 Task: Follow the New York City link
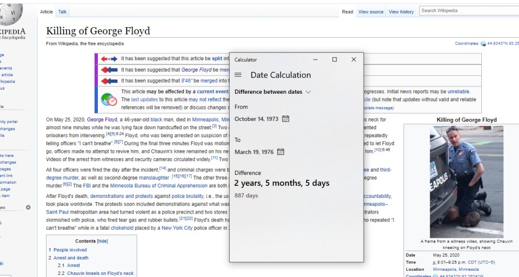click(177, 228)
